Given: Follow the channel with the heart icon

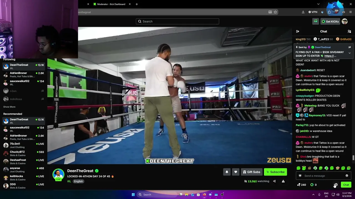Looking at the screenshot, I should pyautogui.click(x=236, y=172).
